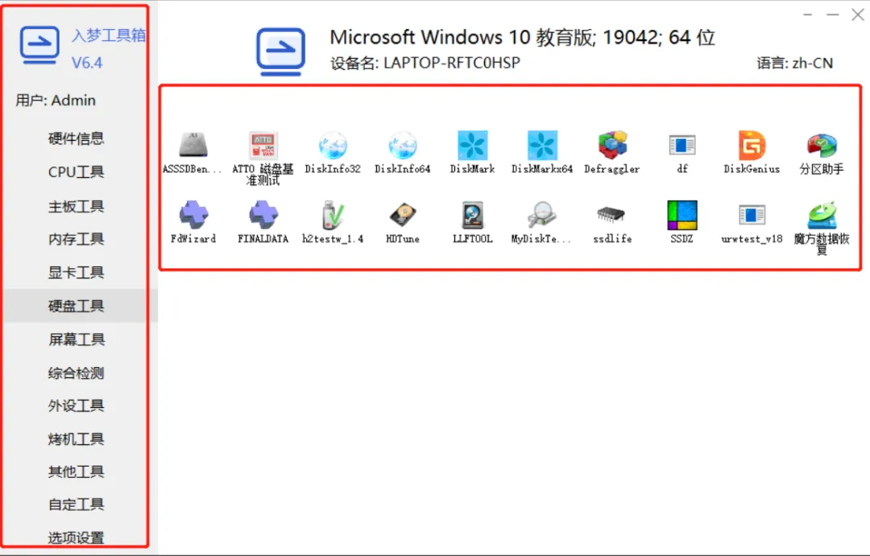Switch to 硬件信息 section

tap(76, 138)
